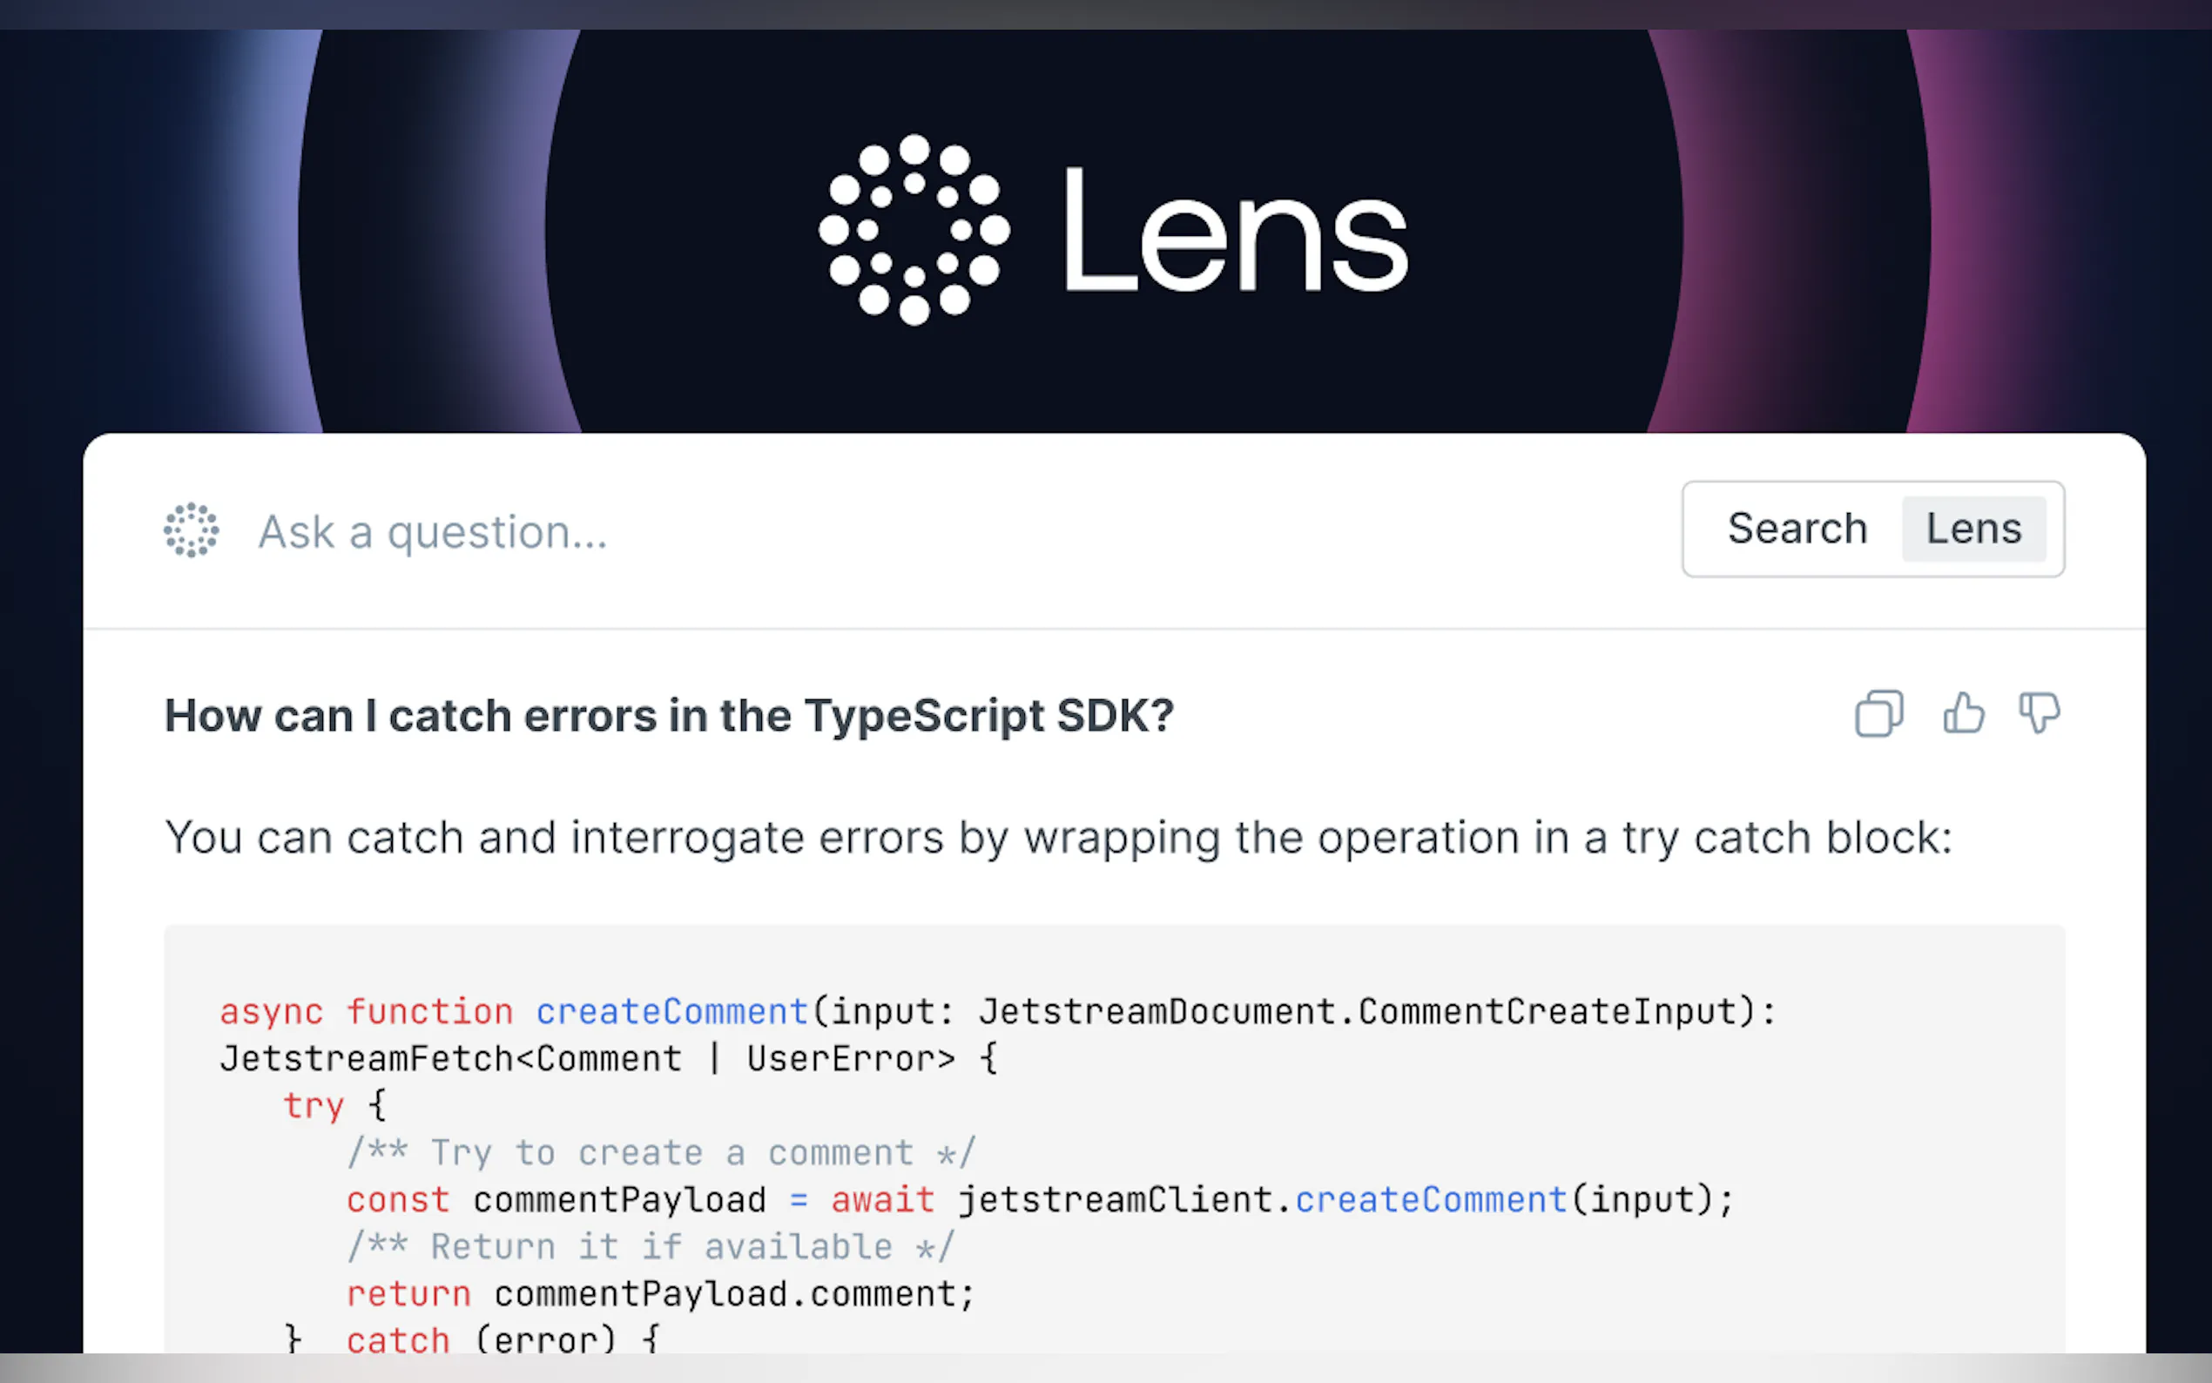Click the red "return" keyword in code
Image resolution: width=2212 pixels, height=1383 pixels.
tap(408, 1294)
